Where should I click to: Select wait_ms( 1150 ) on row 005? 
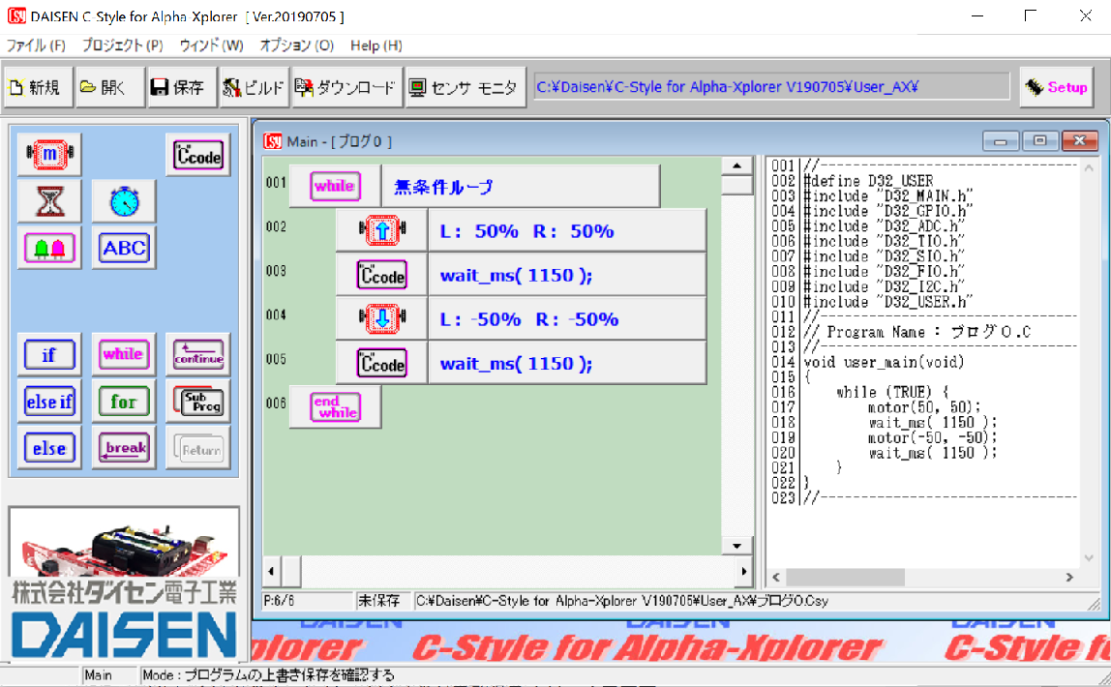pyautogui.click(x=567, y=363)
